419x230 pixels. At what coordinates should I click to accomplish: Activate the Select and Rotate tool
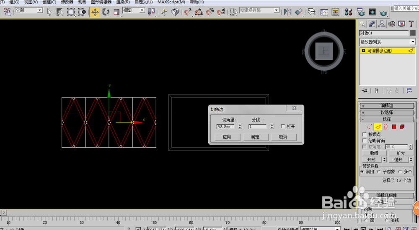click(x=106, y=12)
